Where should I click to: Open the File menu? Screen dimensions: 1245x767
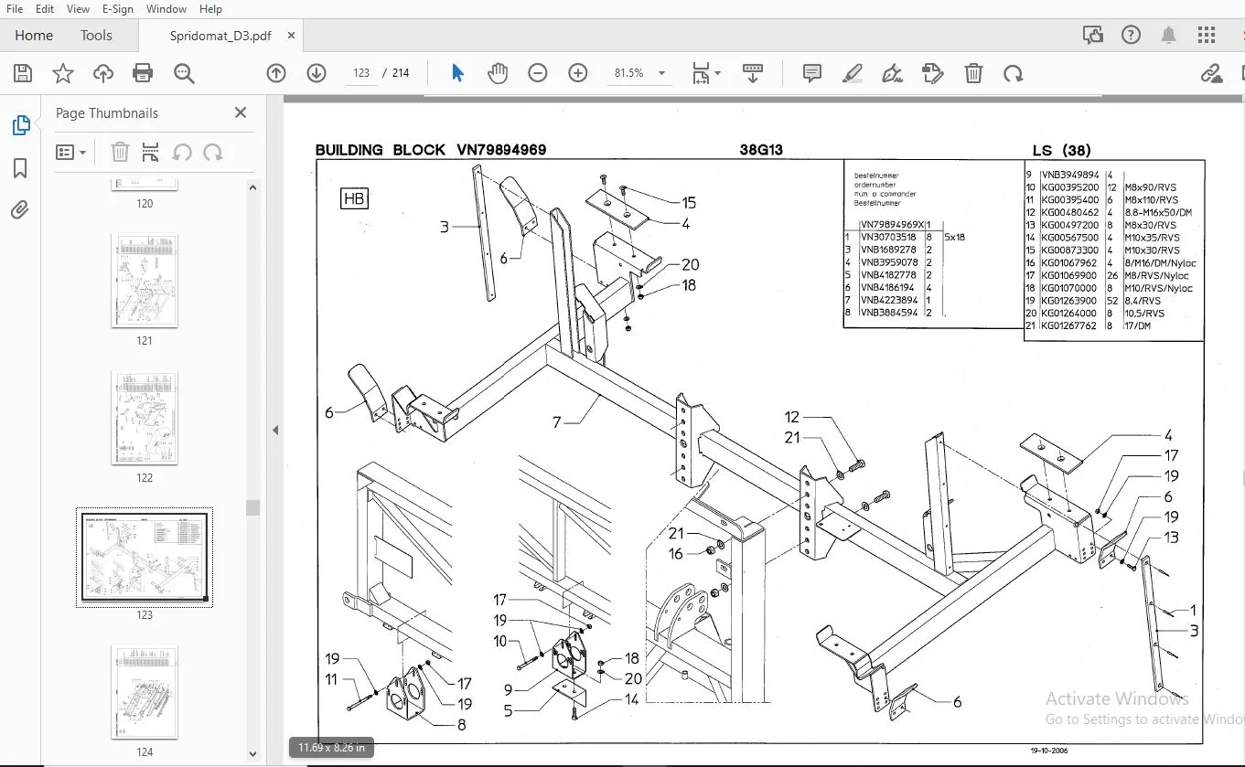(x=16, y=9)
